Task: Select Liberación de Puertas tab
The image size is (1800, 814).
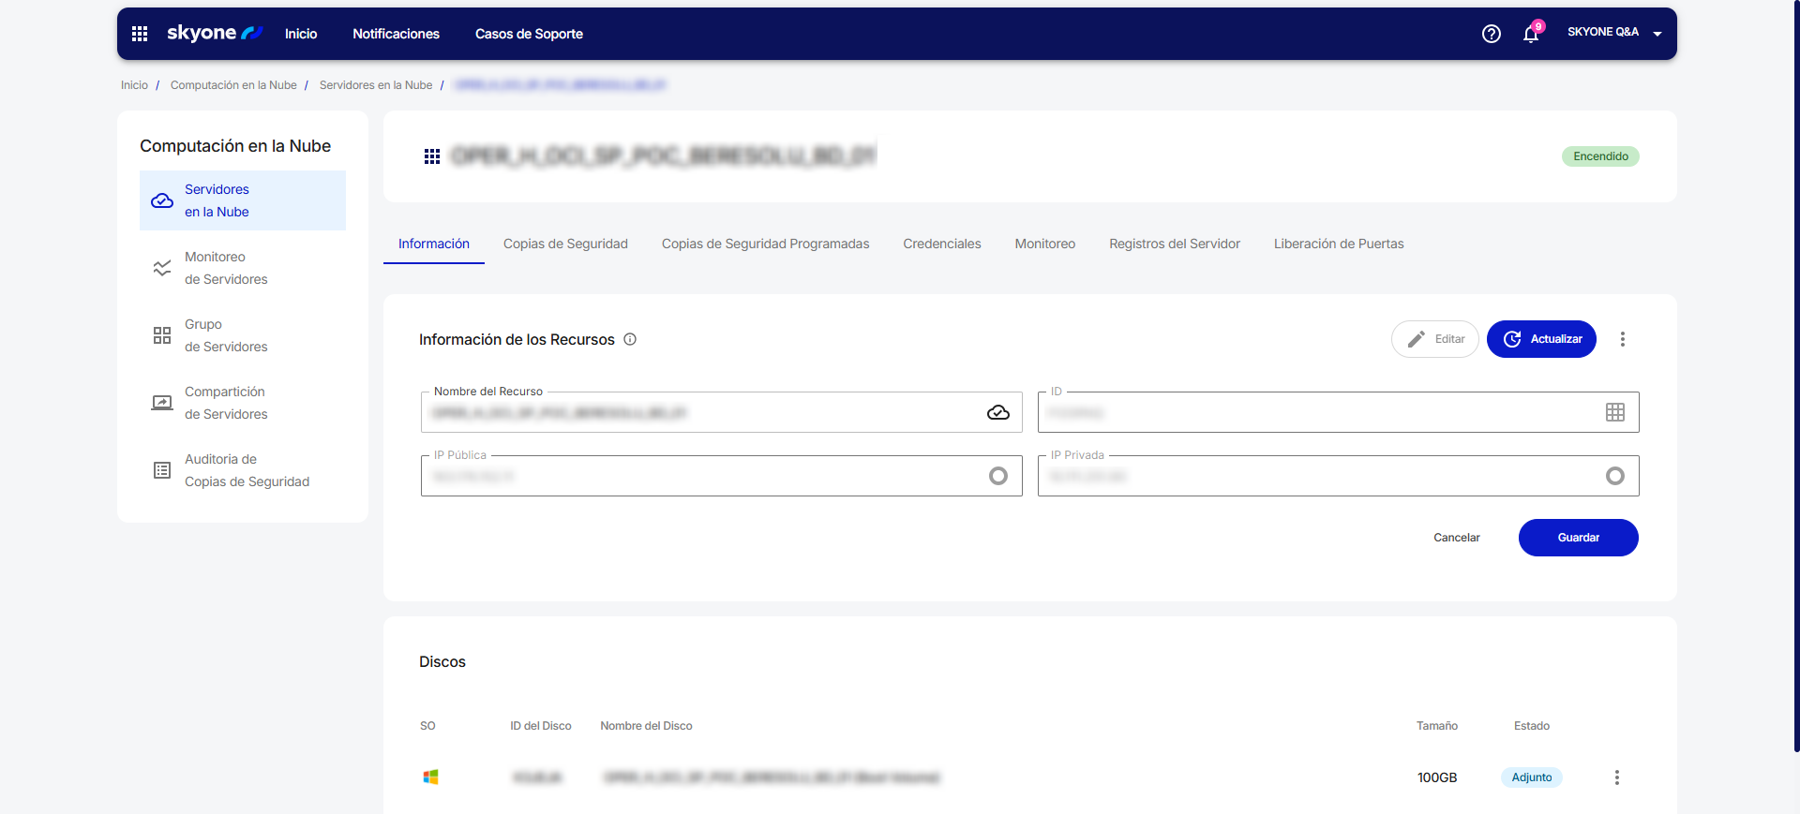Action: [x=1338, y=244]
